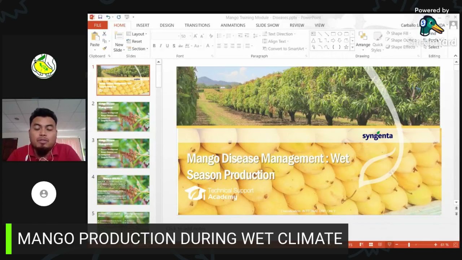Click the Save icon in quick access toolbar
Screen dimensions: 462x260
click(100, 17)
